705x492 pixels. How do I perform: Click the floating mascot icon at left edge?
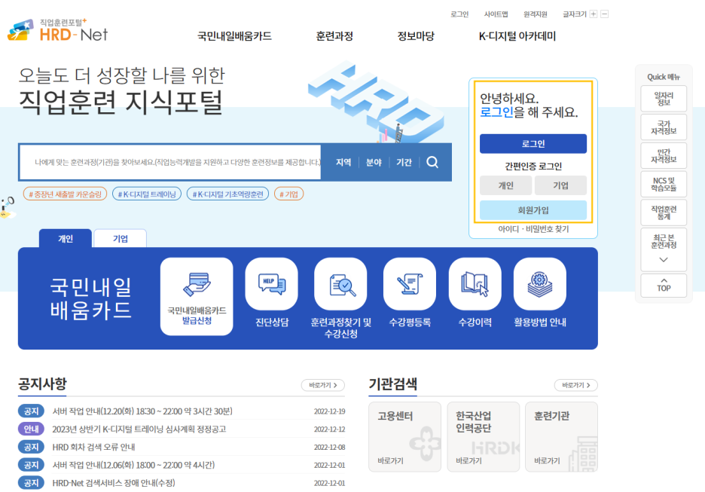(x=8, y=207)
